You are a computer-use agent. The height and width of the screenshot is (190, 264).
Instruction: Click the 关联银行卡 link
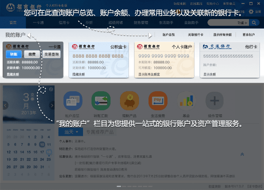tap(195, 35)
